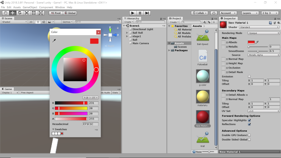Expand Ball Roll in Hierarchy
The image size is (281, 158).
click(127, 33)
